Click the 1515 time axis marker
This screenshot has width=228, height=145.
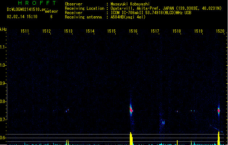111,31
